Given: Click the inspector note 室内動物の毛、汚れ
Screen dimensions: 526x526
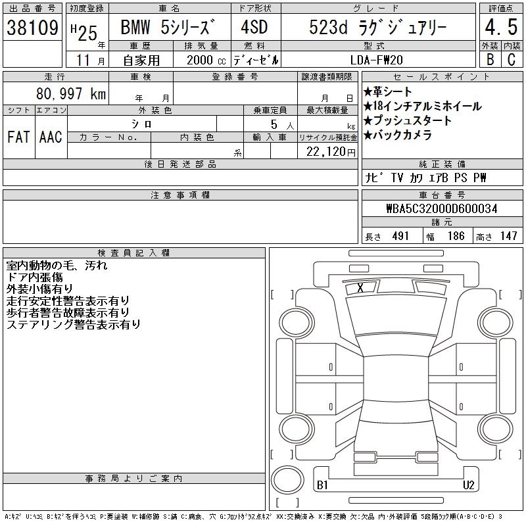Looking at the screenshot, I should click(57, 266).
